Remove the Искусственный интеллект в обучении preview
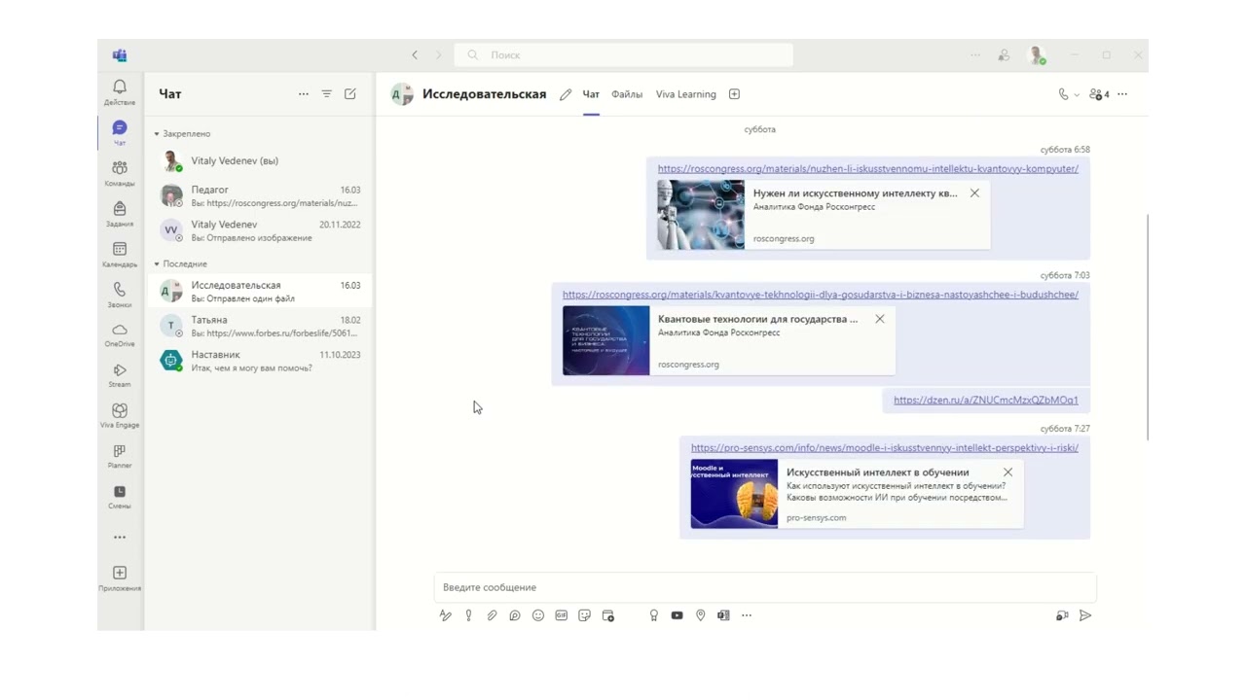Screen dimensions: 1246x700 coord(1008,472)
